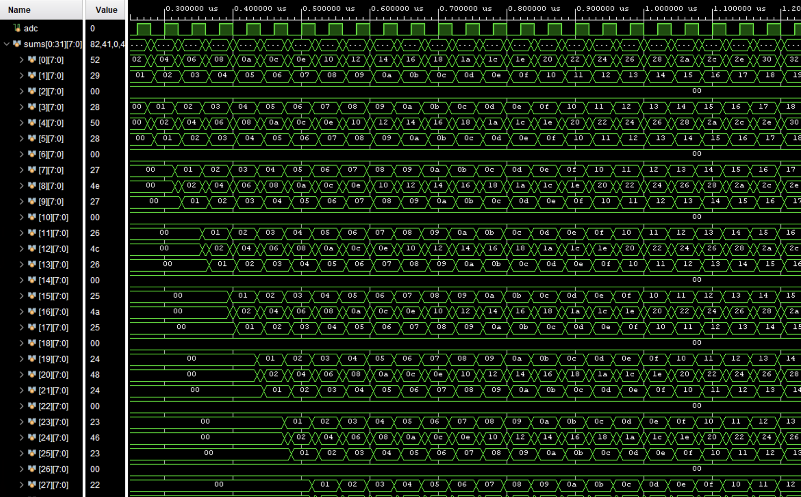The image size is (801, 497).
Task: Click waveform segment 0f in [1][7:0] row
Action: (x=523, y=75)
